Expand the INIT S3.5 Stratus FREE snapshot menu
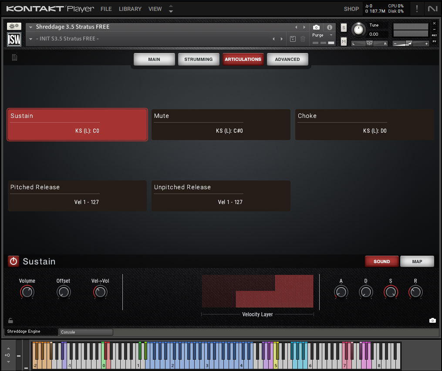Viewport: 442px width, 371px height. tap(31, 39)
